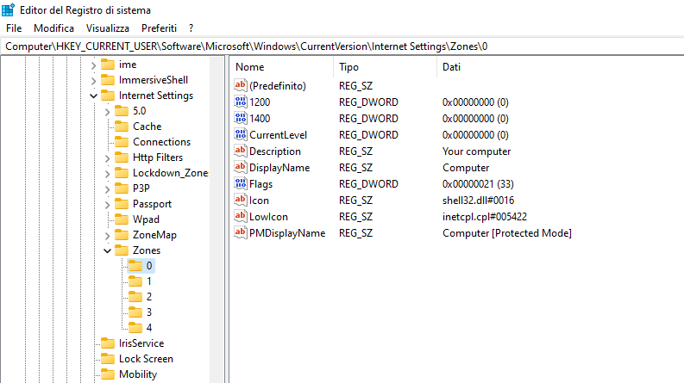Expand the Passport key
The width and height of the screenshot is (684, 383).
pos(107,205)
